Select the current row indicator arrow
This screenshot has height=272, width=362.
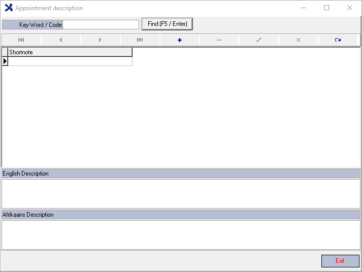pos(5,61)
